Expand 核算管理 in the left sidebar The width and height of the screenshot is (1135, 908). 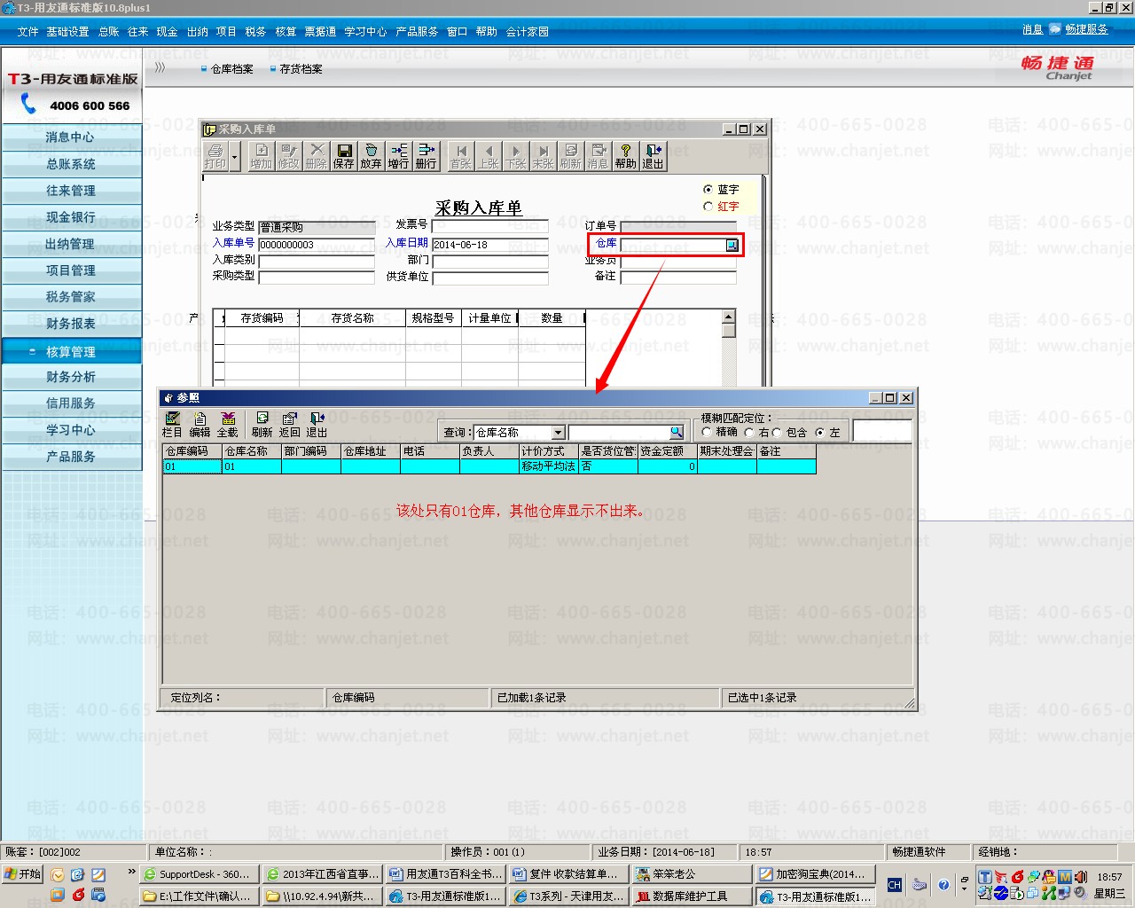pos(71,352)
